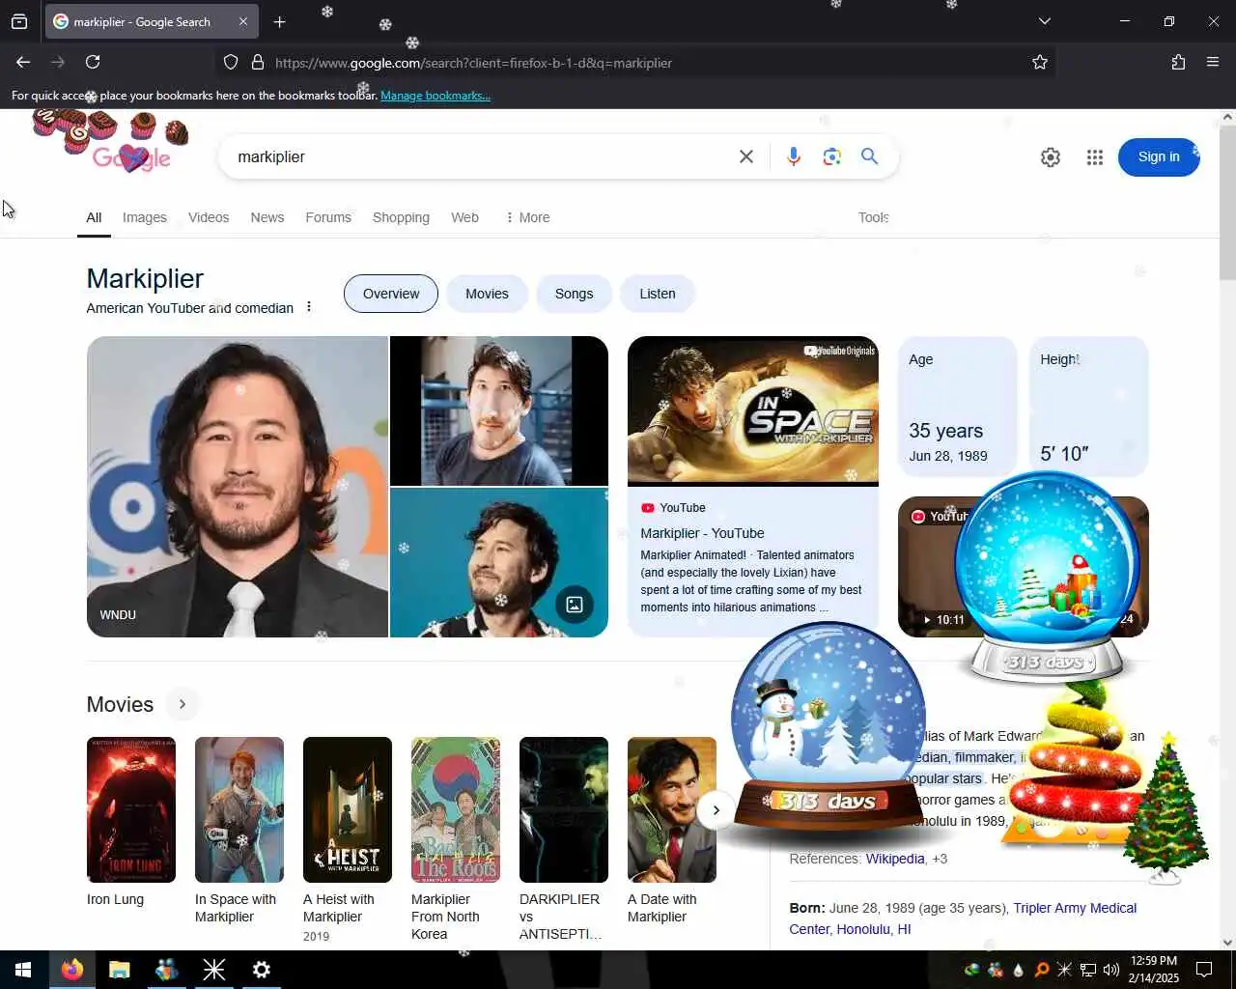Screen dimensions: 1236x989
Task: Expand the Movies section arrow
Action: 182,704
